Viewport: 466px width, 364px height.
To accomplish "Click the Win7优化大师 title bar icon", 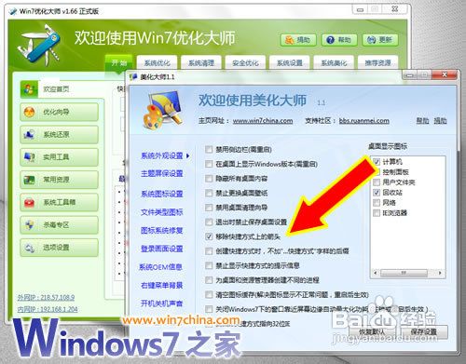I will (x=13, y=11).
